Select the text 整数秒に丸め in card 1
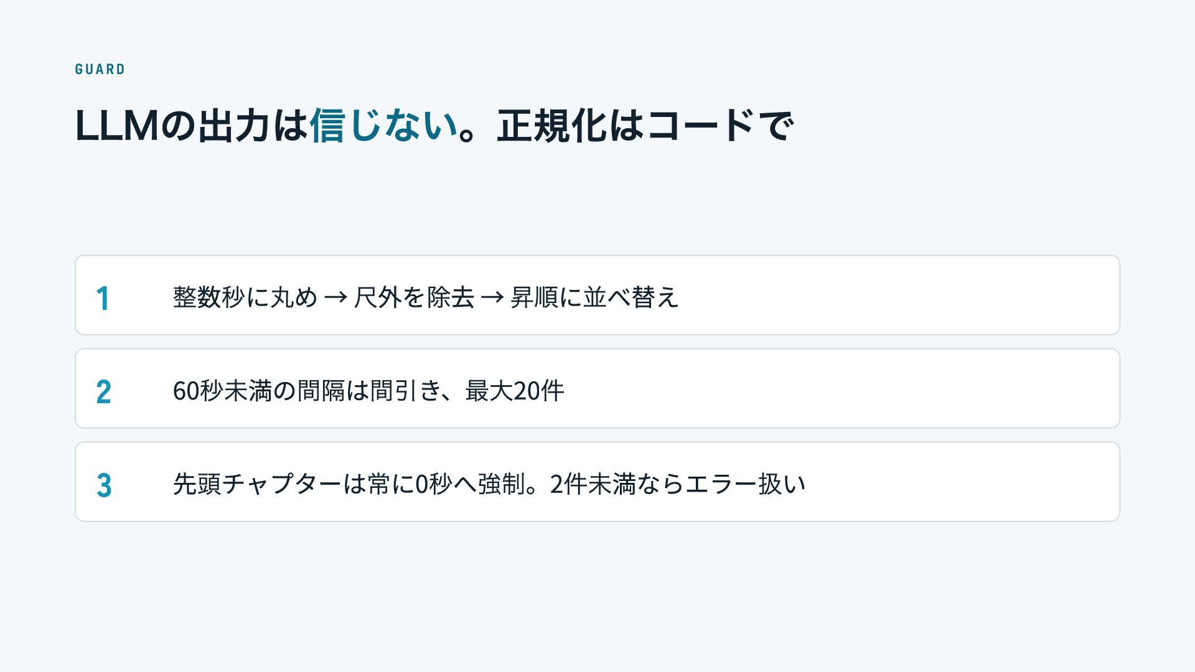Screen dimensions: 1195x672 (245, 297)
